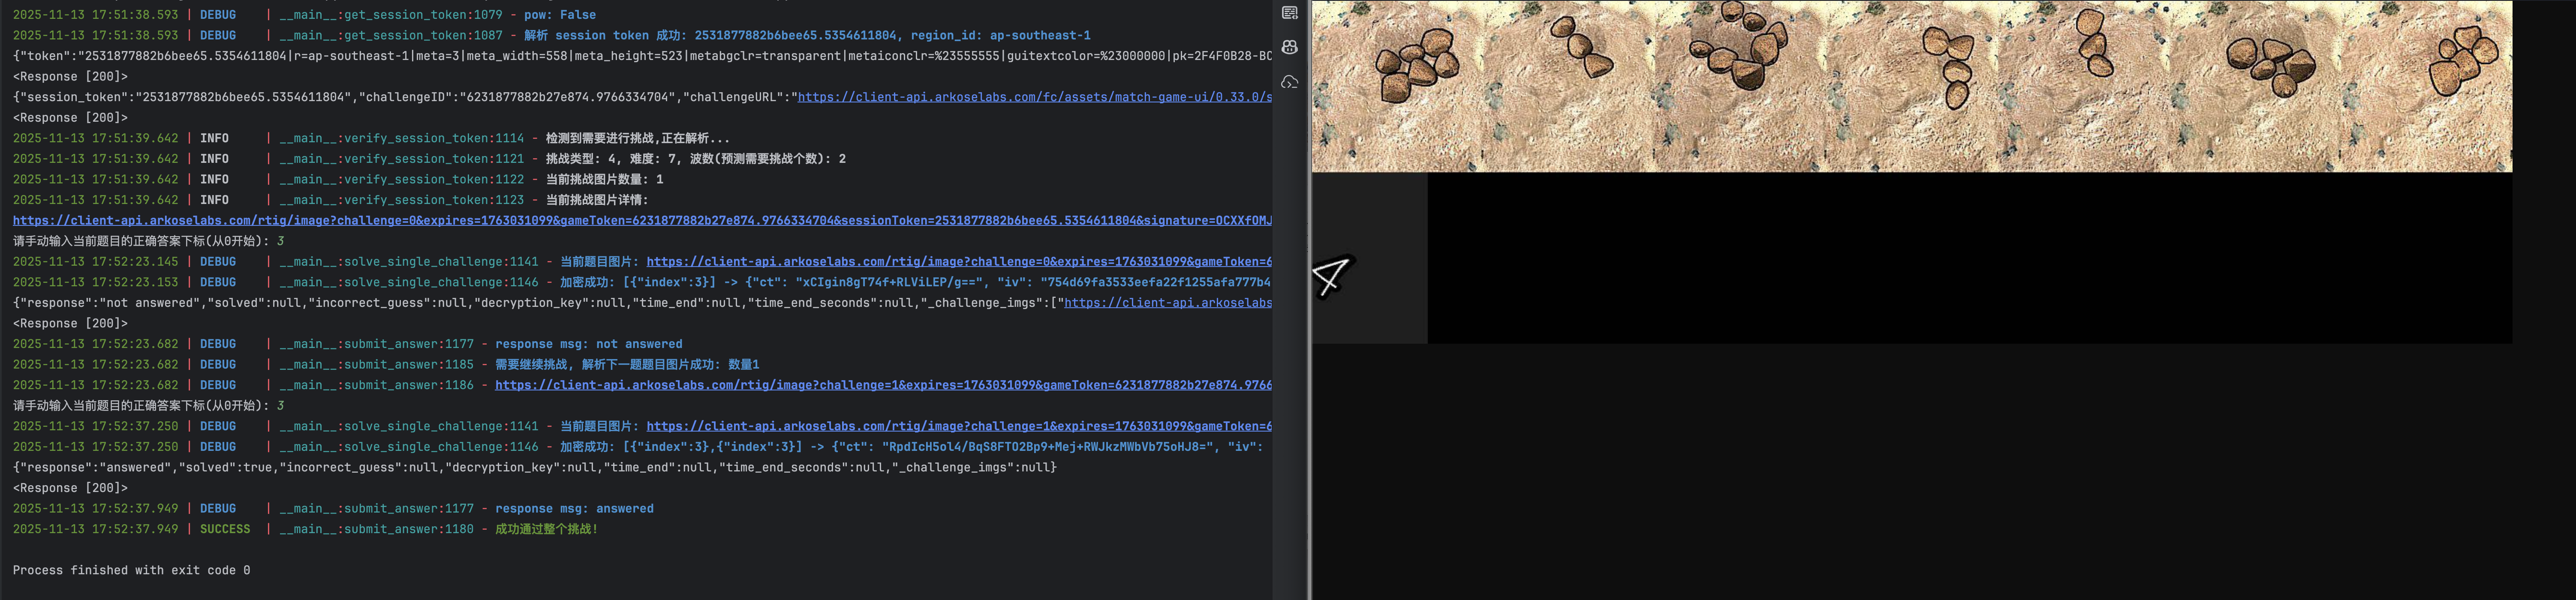Image resolution: width=2576 pixels, height=600 pixels.
Task: Click the cloud terminal sidebar icon
Action: pos(1290,82)
